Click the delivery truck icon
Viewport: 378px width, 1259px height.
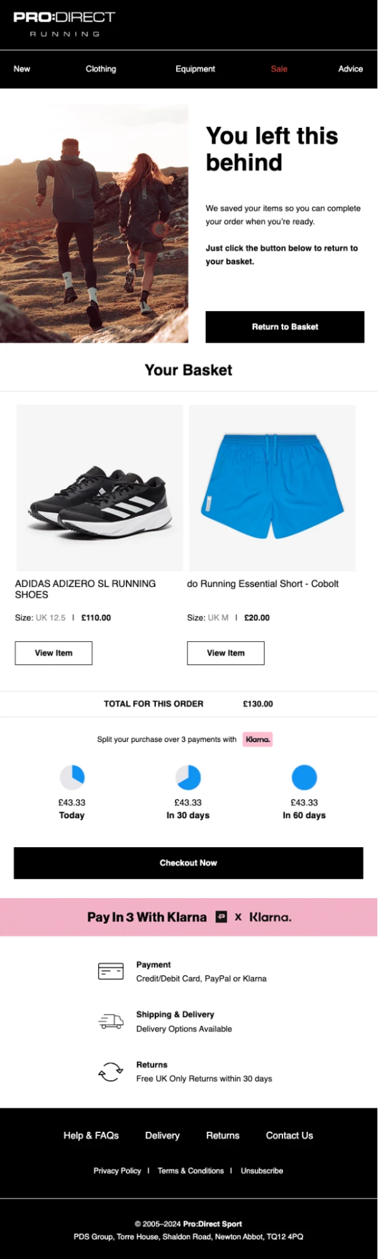pyautogui.click(x=111, y=1021)
